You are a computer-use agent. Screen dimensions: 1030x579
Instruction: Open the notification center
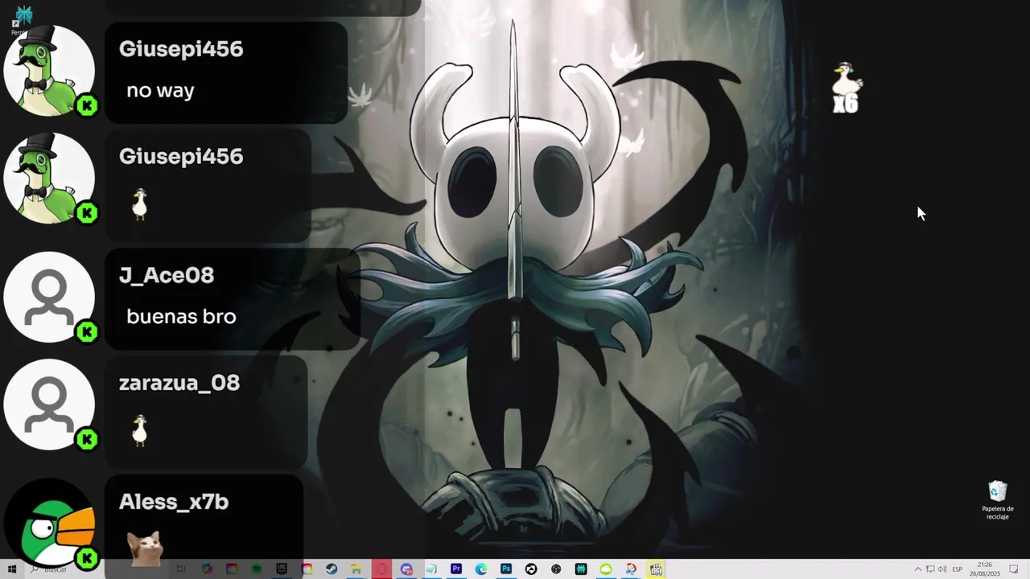[x=1014, y=569]
